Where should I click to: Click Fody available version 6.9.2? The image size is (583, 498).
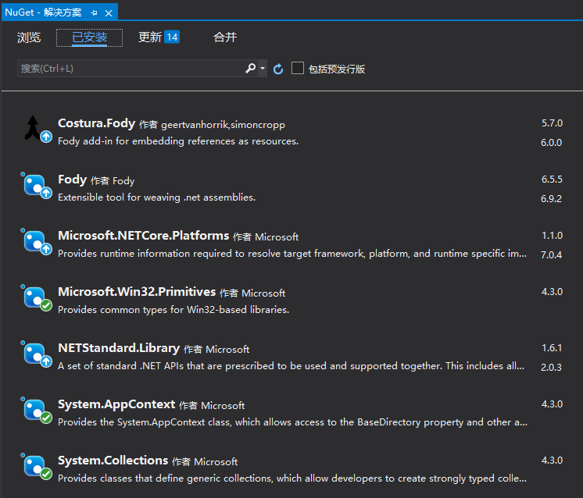pyautogui.click(x=552, y=199)
